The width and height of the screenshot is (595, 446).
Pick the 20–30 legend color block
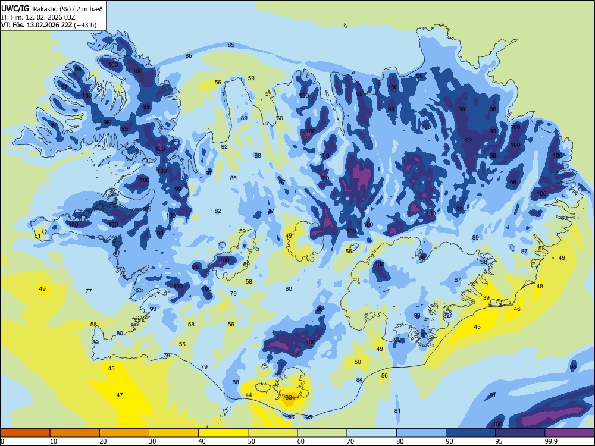click(124, 433)
